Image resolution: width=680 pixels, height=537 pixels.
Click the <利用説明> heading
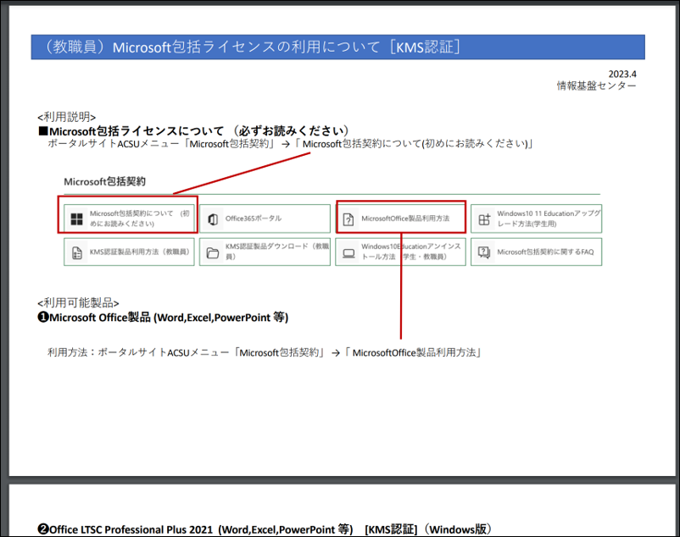click(67, 117)
